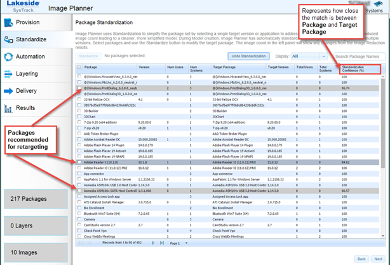Click the Standardize sidebar icon
Image resolution: width=390 pixels, height=265 pixels.
coord(8,39)
